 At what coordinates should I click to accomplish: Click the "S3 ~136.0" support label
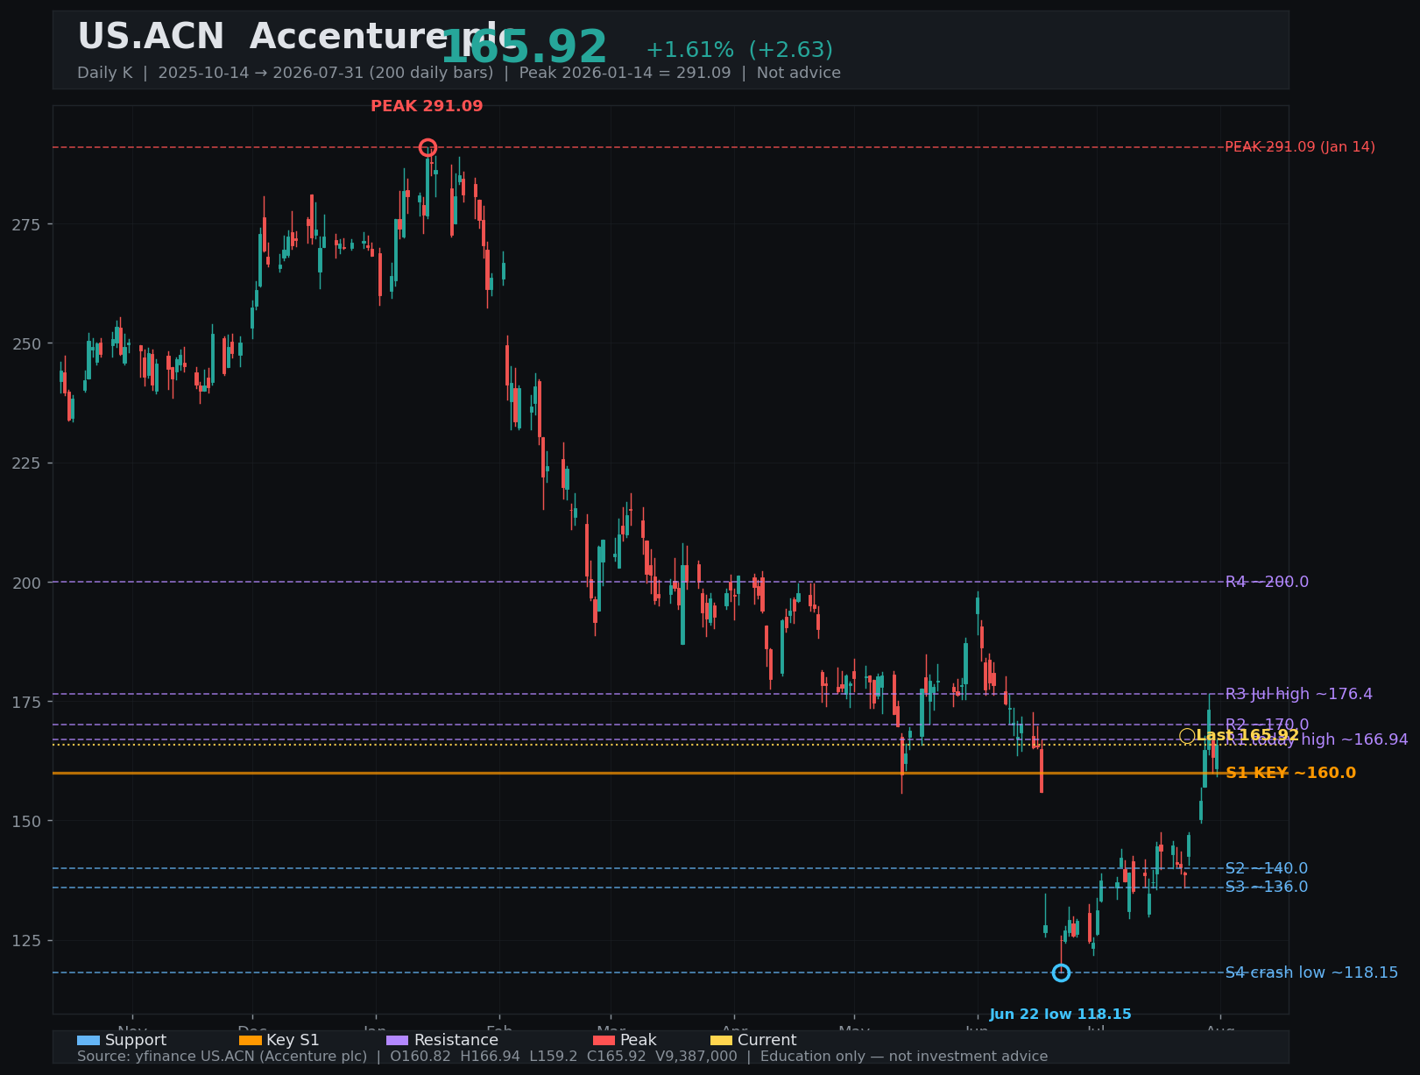(x=1267, y=888)
